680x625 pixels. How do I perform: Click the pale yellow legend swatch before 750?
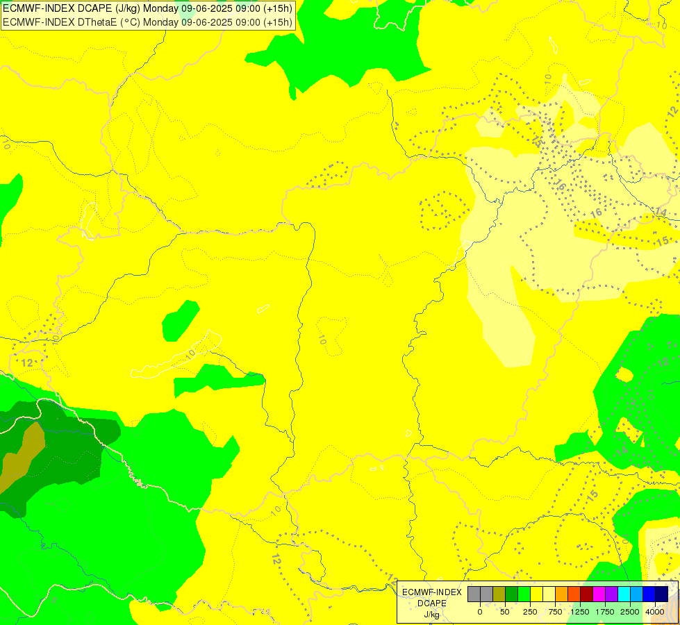coord(549,594)
